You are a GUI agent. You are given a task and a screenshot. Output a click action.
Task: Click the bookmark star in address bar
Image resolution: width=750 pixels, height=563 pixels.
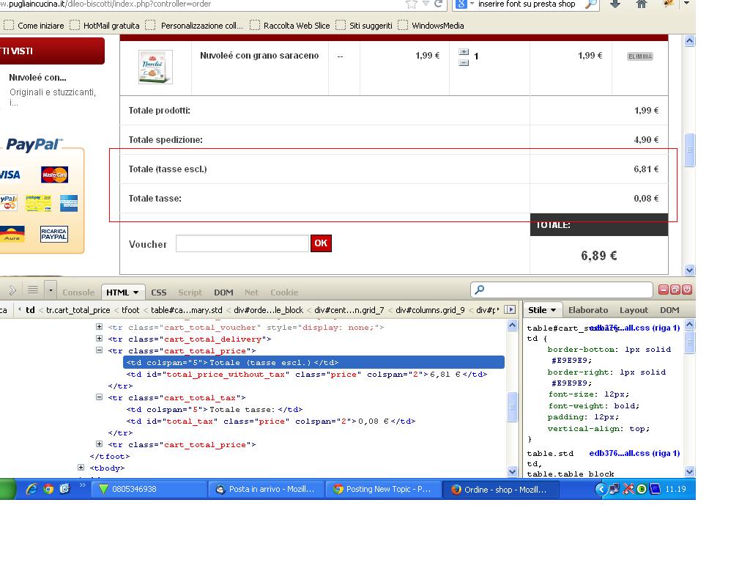412,4
